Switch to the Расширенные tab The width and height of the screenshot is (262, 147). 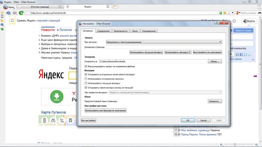pyautogui.click(x=149, y=31)
